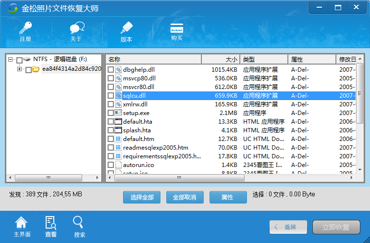Viewport: 370px width, 243px height.
Task: Click the default.hta file icon
Action: 118,121
